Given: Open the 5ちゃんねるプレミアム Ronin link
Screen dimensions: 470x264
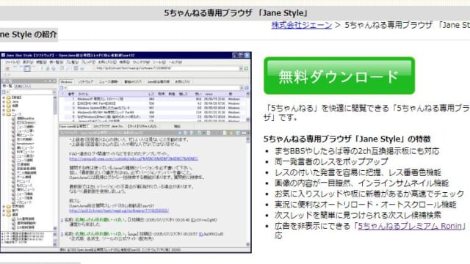Looking at the screenshot, I should pyautogui.click(x=410, y=226).
